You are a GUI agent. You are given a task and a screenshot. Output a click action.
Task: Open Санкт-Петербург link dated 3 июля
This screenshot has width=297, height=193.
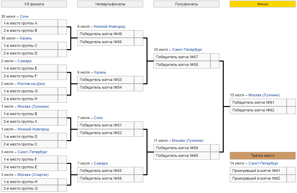pos(32,152)
